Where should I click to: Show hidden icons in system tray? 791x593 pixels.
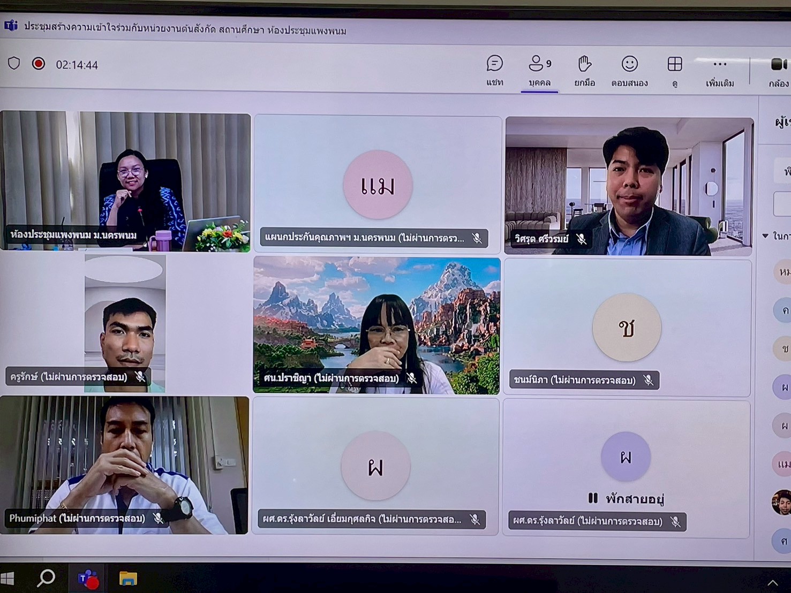[x=772, y=582]
